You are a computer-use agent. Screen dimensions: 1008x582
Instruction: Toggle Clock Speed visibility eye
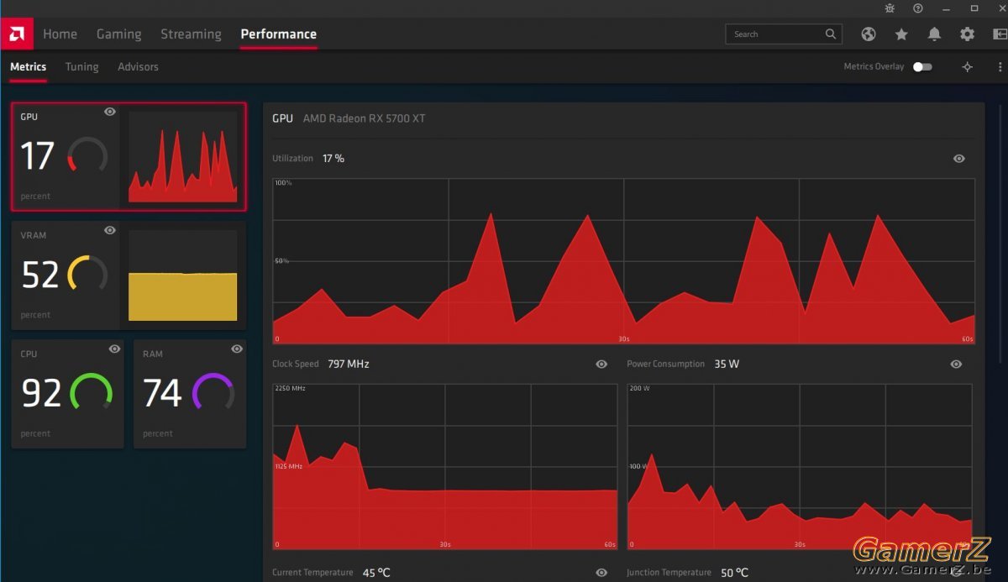pyautogui.click(x=601, y=364)
